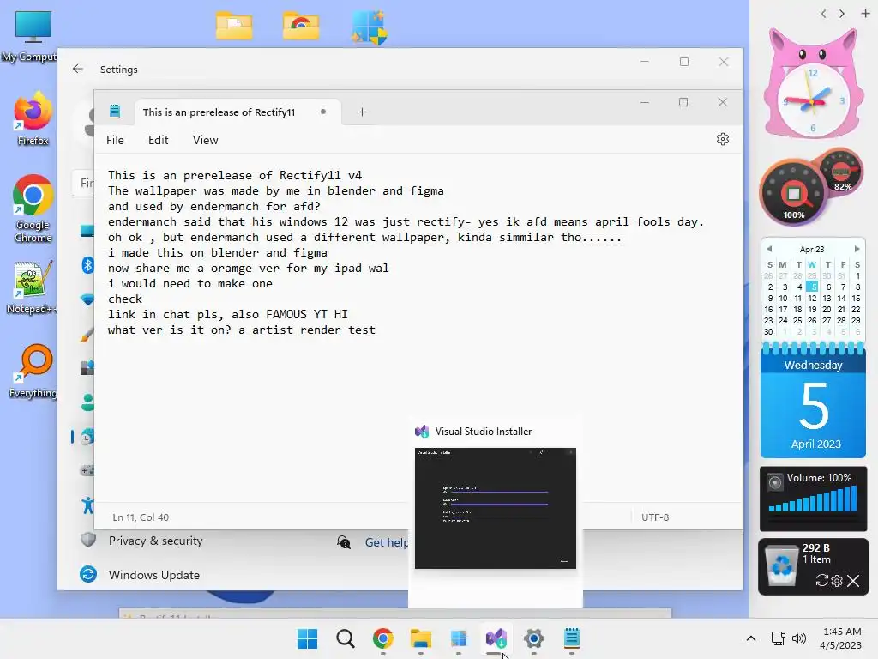878x659 pixels.
Task: Open the Chrome folder icon on desktop top
Action: click(301, 26)
